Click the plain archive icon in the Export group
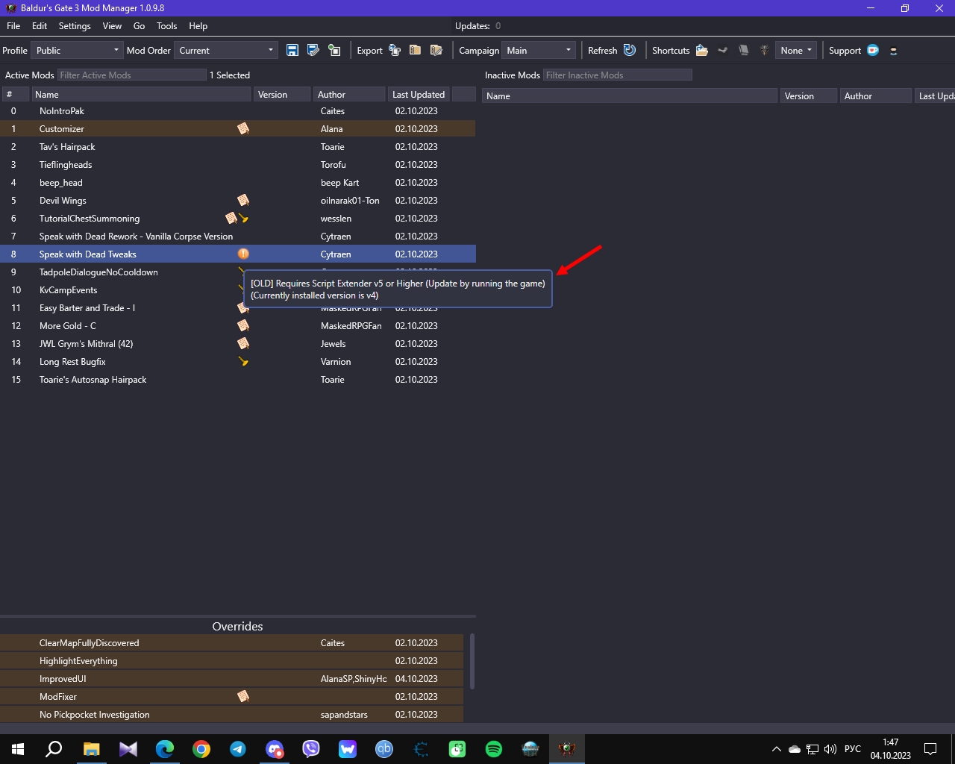 [x=416, y=50]
